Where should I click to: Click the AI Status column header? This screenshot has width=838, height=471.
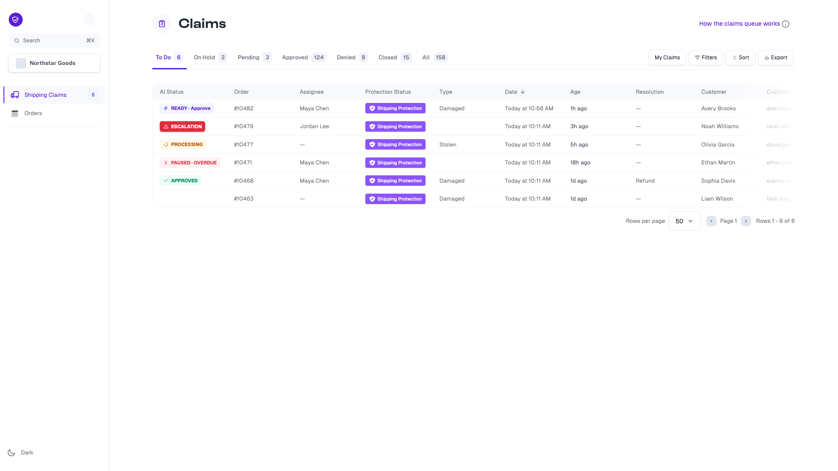click(x=172, y=92)
